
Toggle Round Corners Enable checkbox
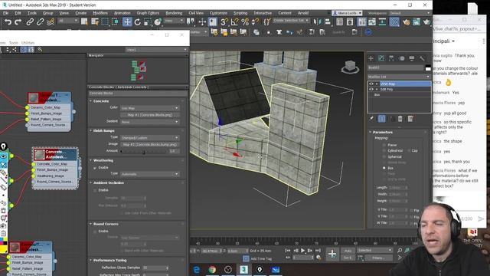95,232
